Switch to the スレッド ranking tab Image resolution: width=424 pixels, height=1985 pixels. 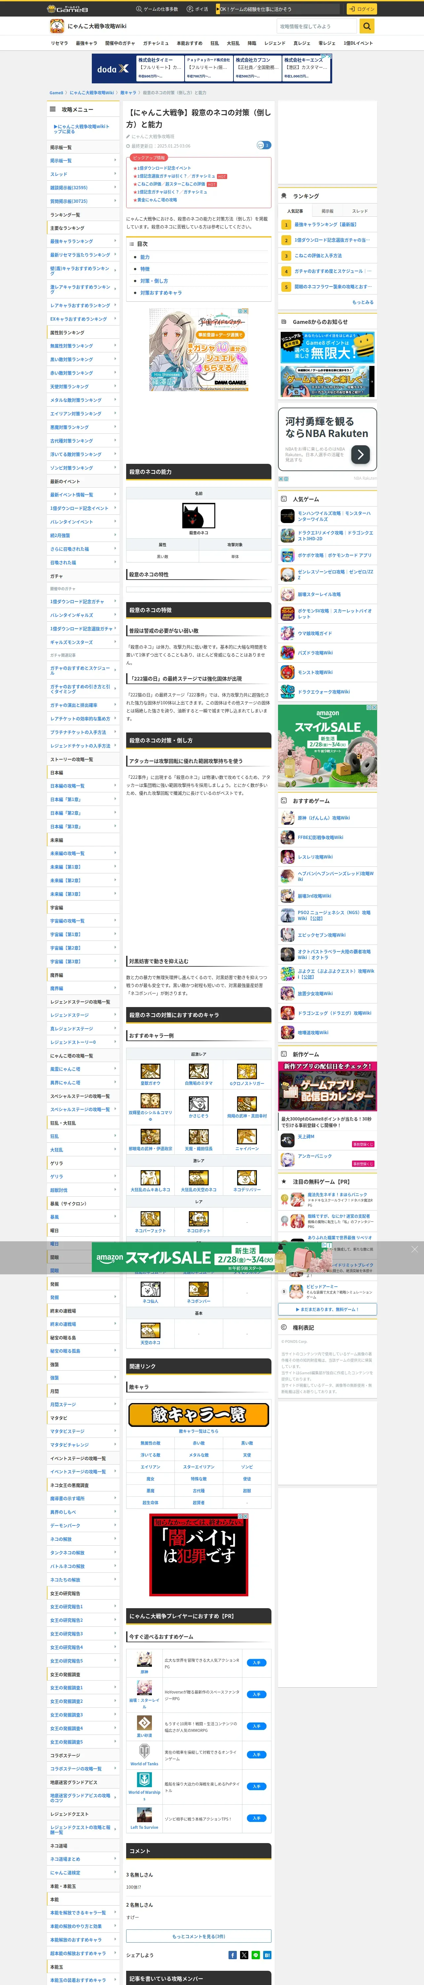pyautogui.click(x=360, y=210)
